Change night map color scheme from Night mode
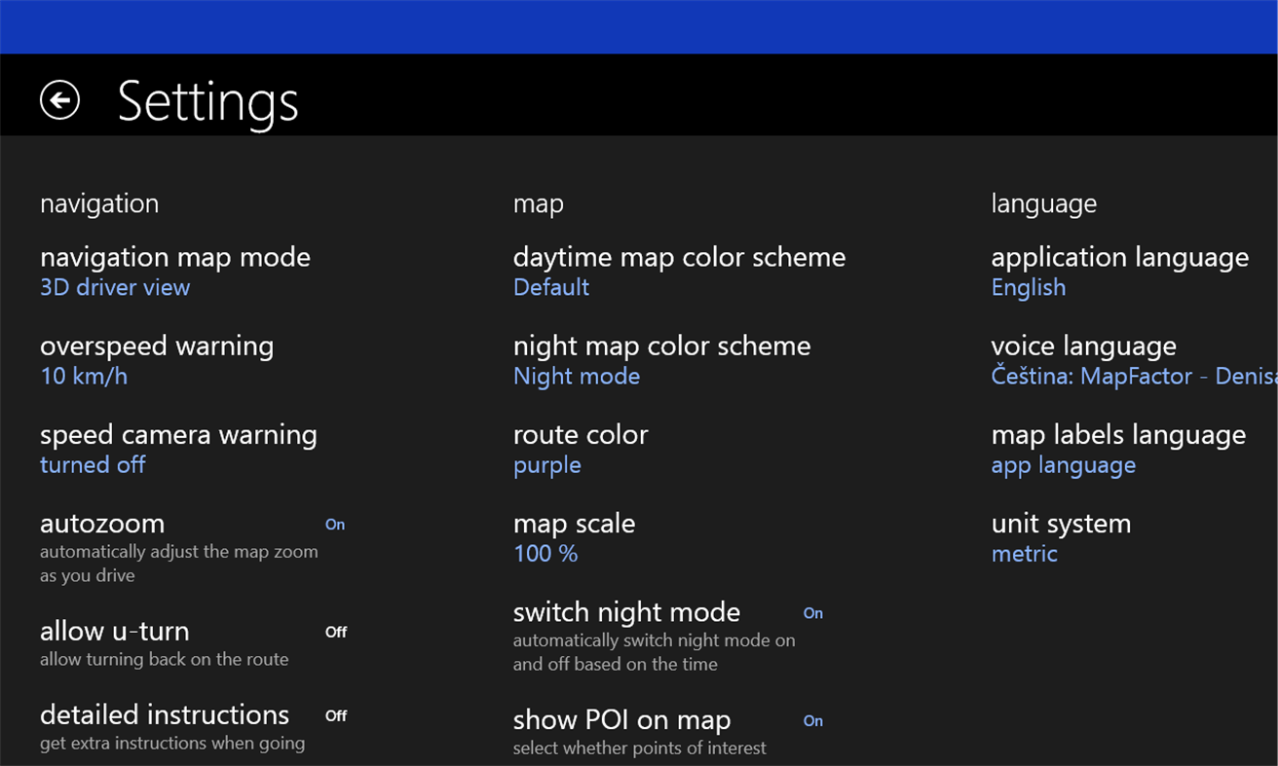Screen dimensions: 1278x766 [661, 360]
